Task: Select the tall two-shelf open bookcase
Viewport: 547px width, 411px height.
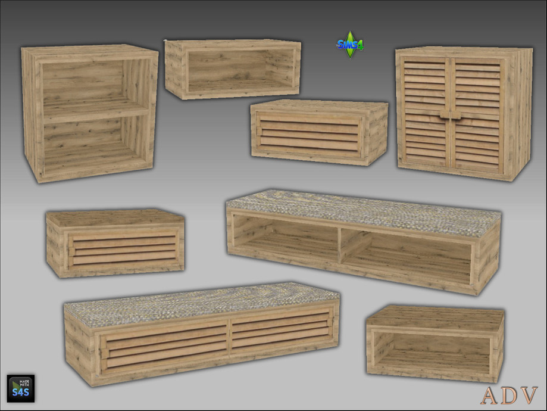Action: (x=89, y=113)
